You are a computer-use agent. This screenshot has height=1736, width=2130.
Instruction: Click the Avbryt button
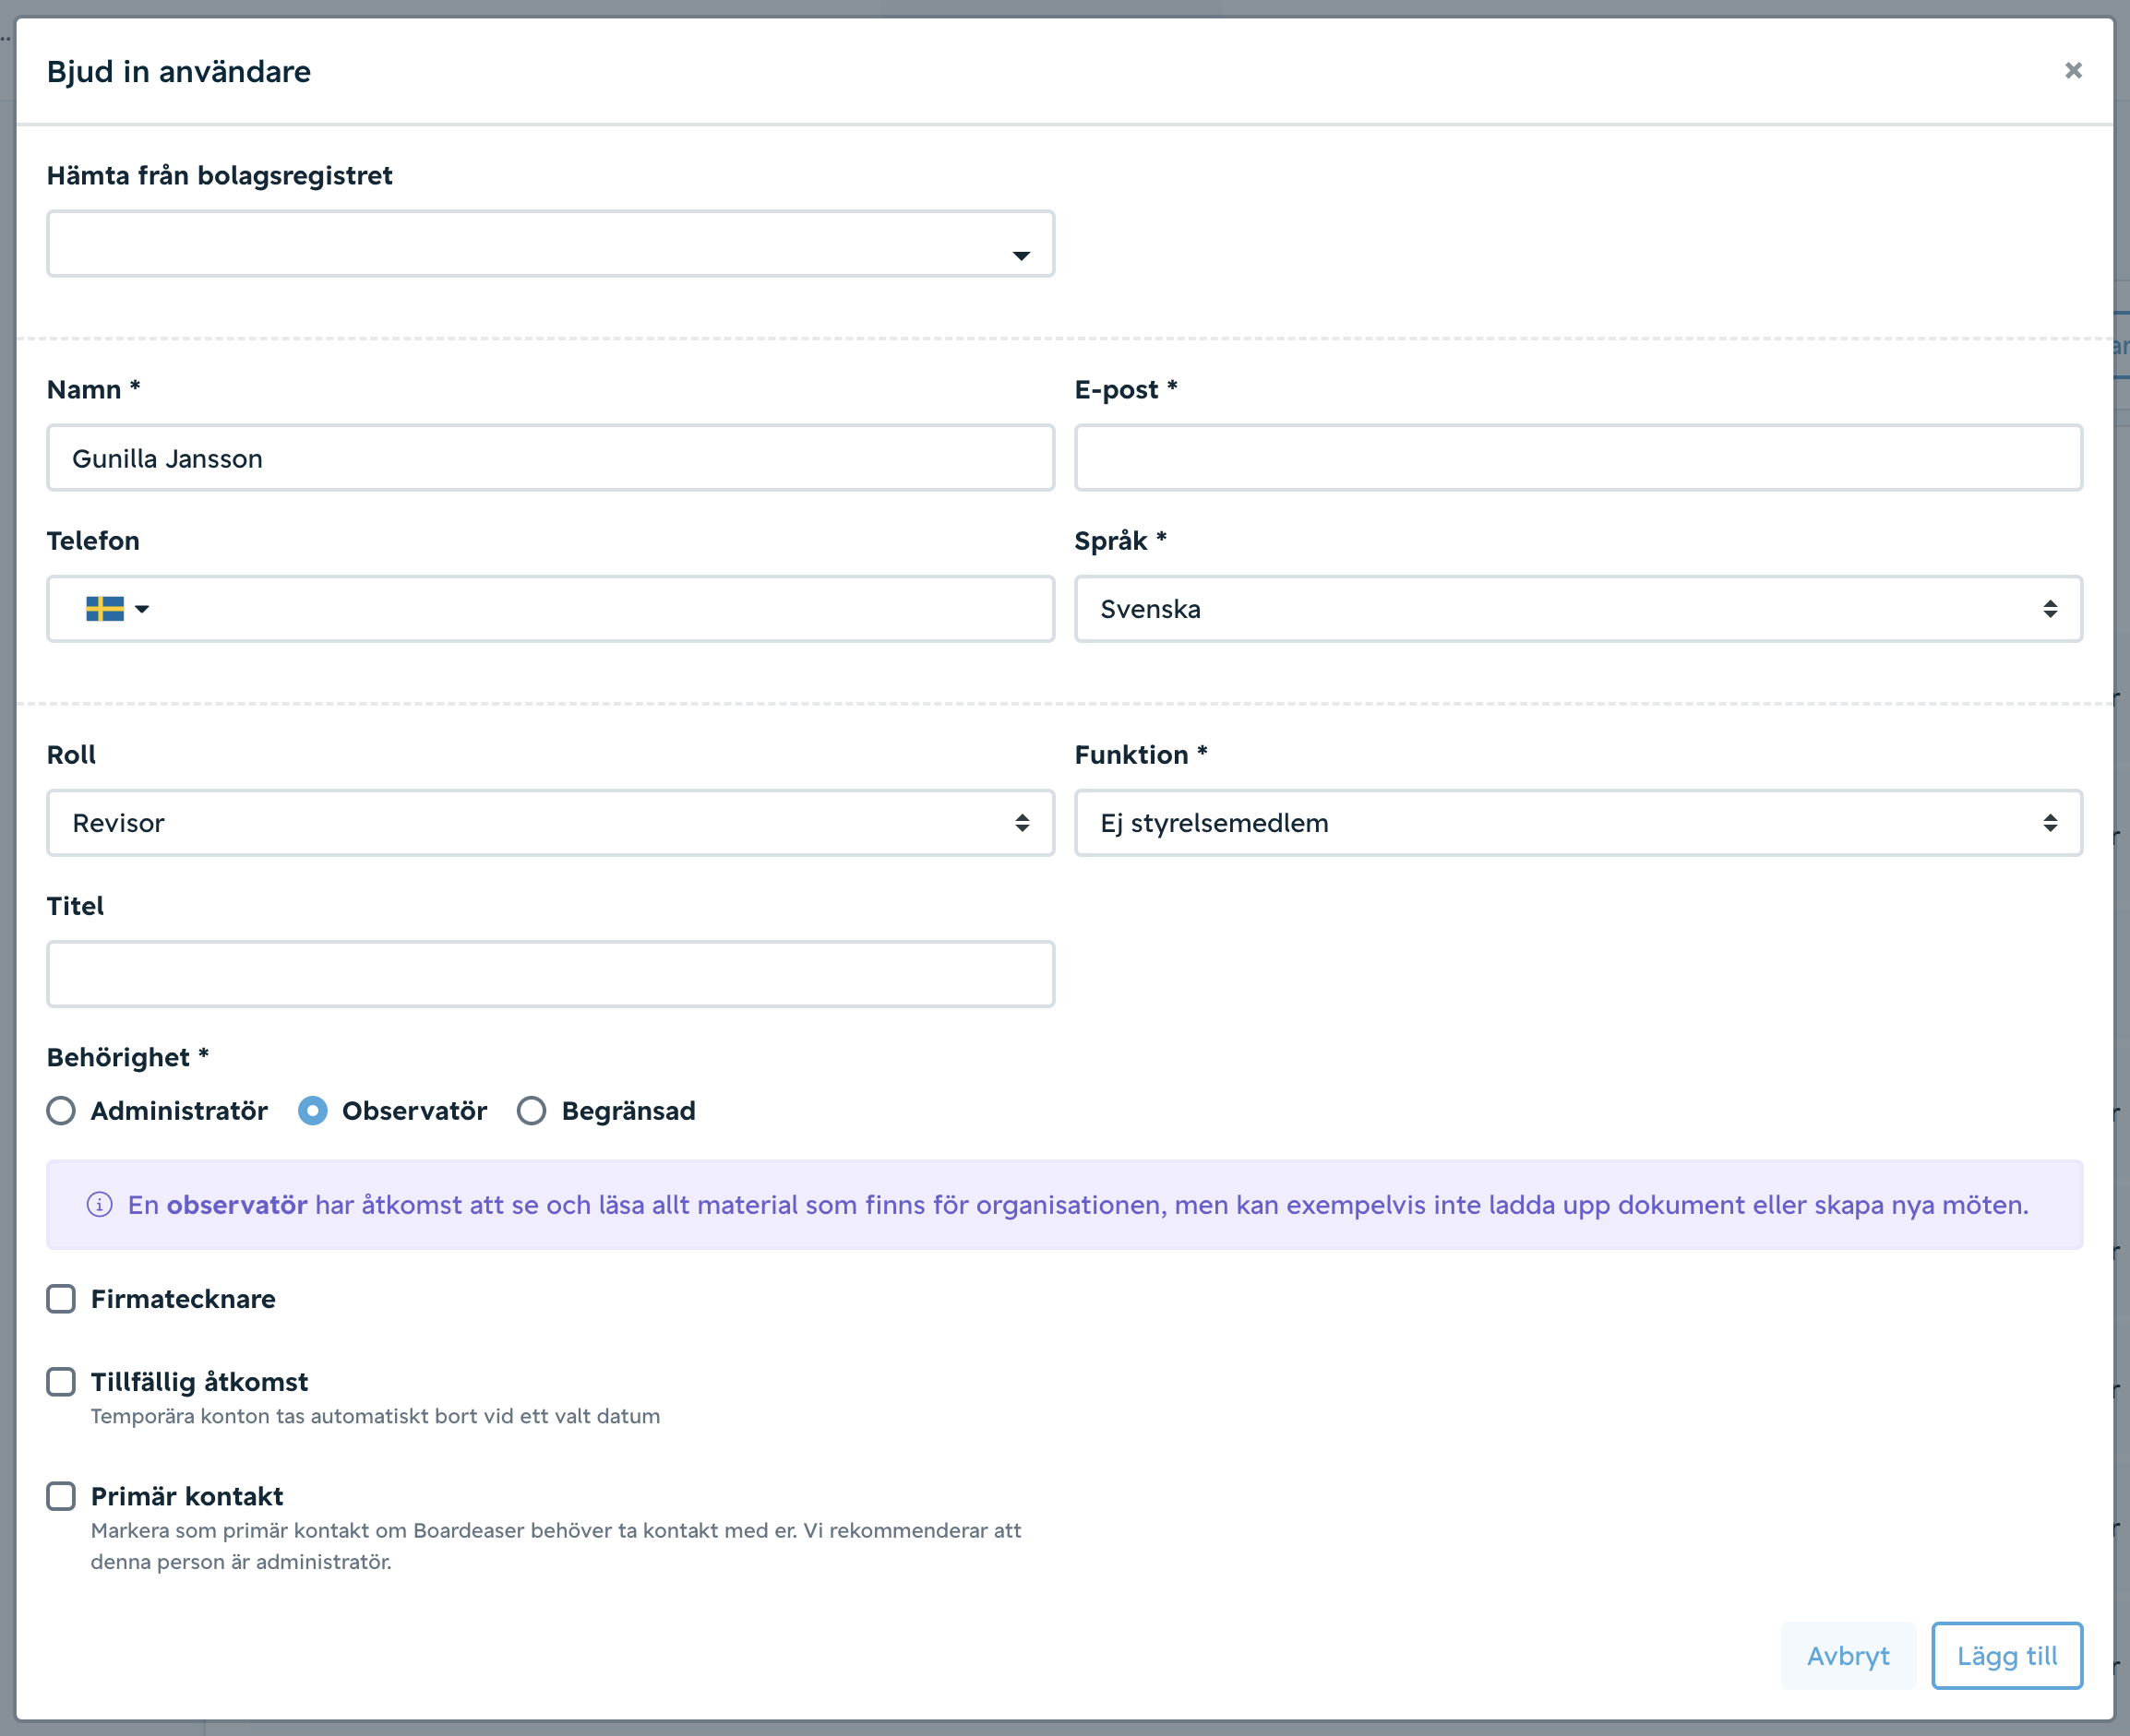(1848, 1656)
